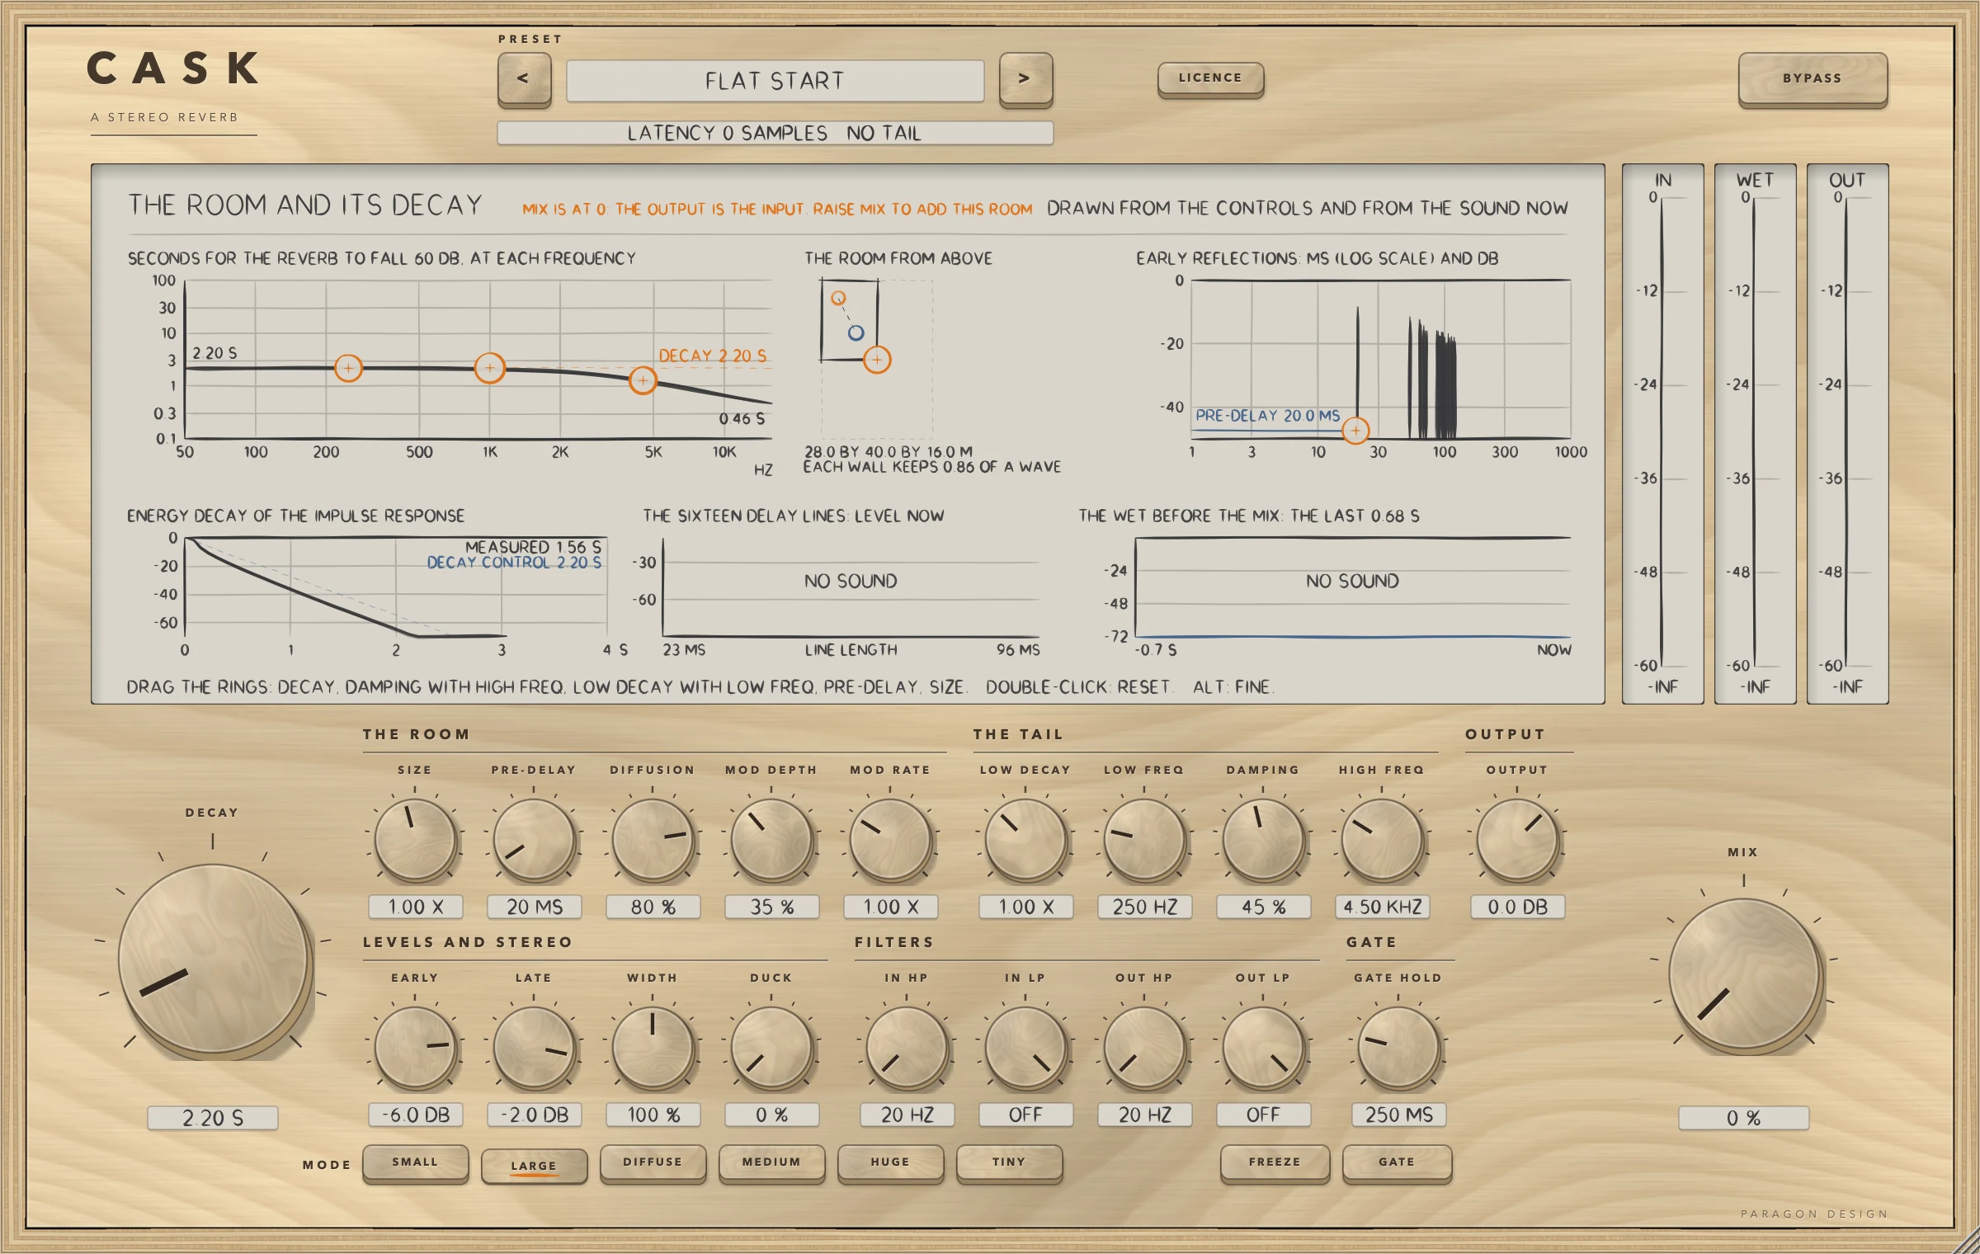Click the LOW FREQ knob
Screen dimensions: 1980x1254
tap(1144, 840)
